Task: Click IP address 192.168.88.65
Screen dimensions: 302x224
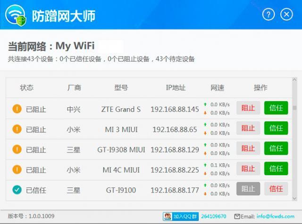Action: 175,129
